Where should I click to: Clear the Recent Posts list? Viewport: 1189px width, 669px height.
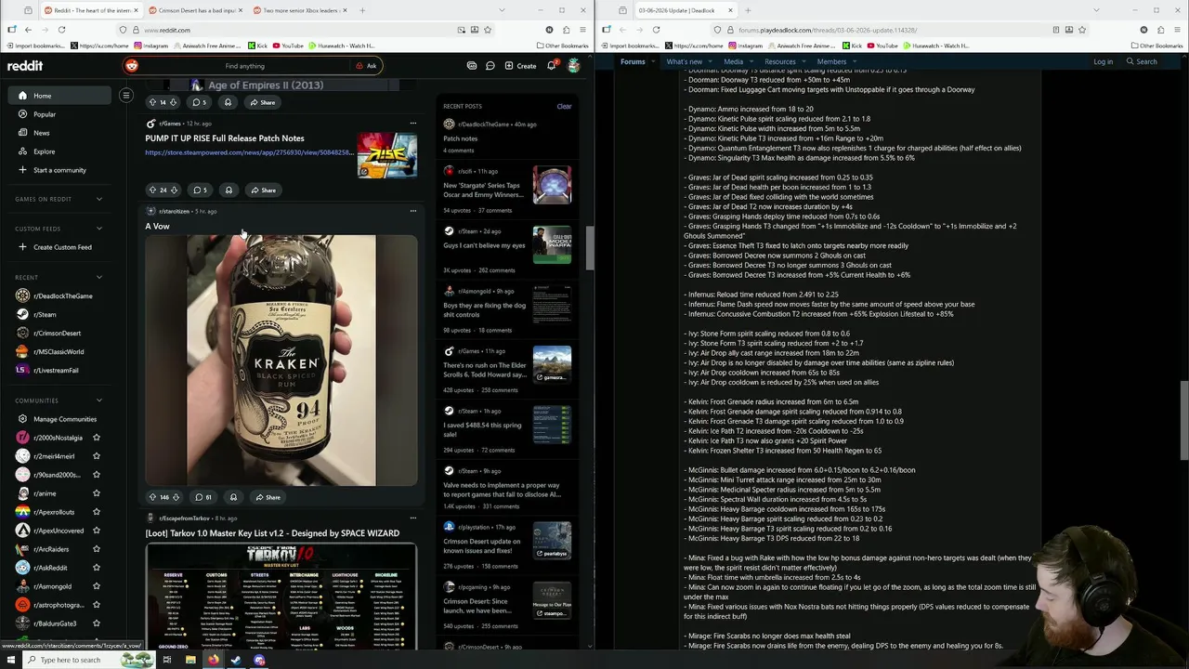click(564, 106)
